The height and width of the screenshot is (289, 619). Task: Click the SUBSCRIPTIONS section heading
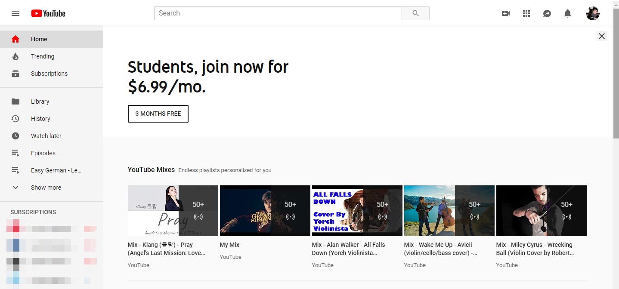coord(33,212)
